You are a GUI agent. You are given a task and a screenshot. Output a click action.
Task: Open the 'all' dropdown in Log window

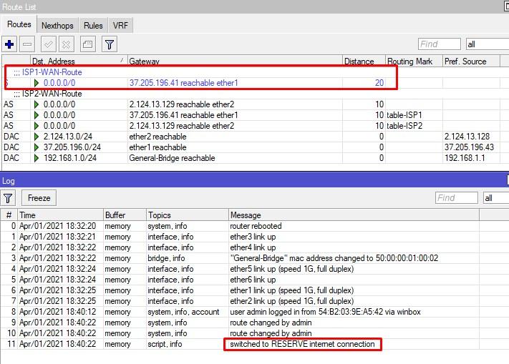point(496,197)
